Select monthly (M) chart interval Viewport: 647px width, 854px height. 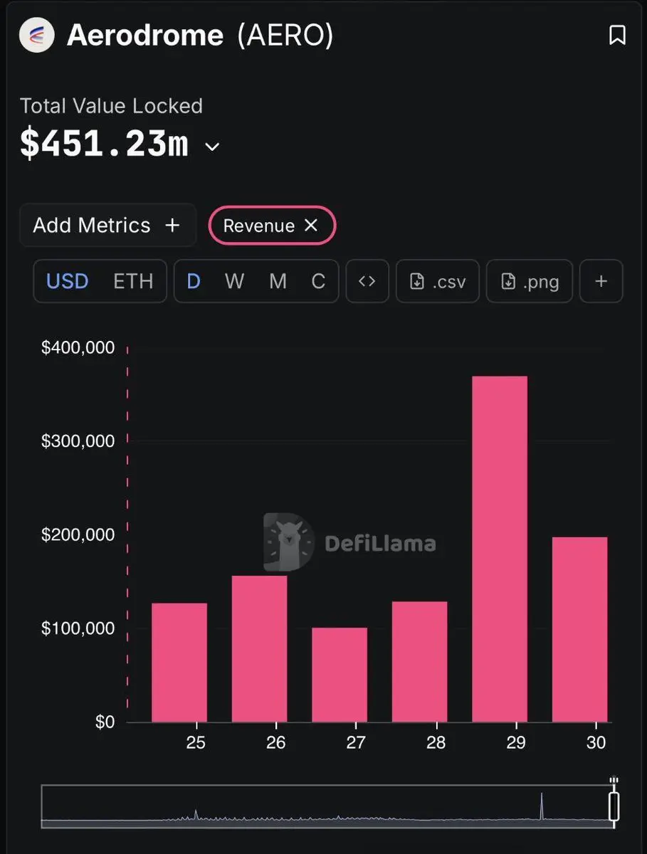pos(278,281)
